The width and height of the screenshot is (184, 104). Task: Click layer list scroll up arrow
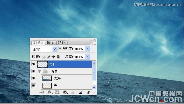(94, 63)
